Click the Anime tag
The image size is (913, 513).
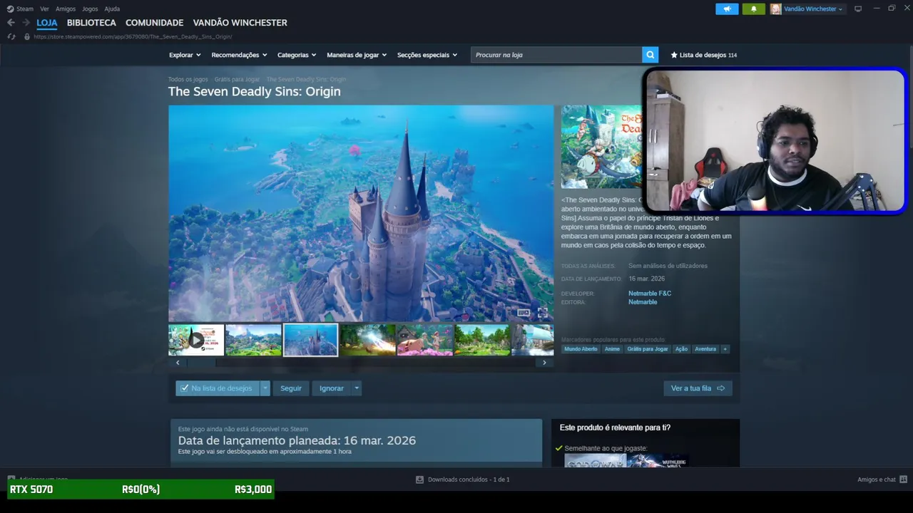click(x=612, y=349)
